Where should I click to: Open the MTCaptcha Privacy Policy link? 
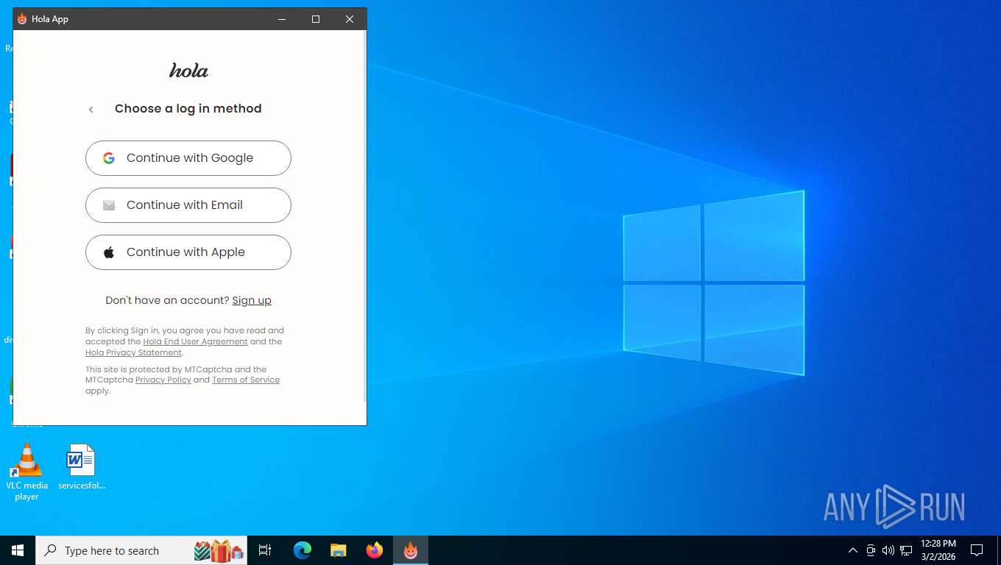(x=163, y=380)
